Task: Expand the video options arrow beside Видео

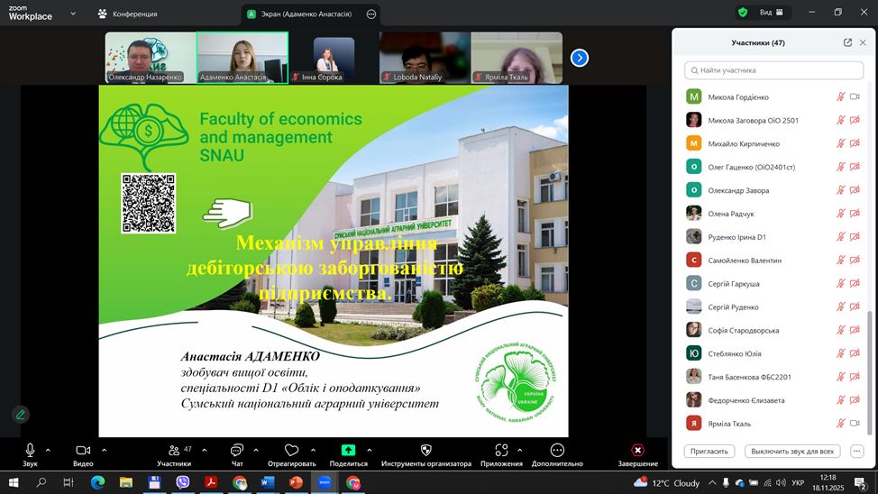Action: pos(105,449)
